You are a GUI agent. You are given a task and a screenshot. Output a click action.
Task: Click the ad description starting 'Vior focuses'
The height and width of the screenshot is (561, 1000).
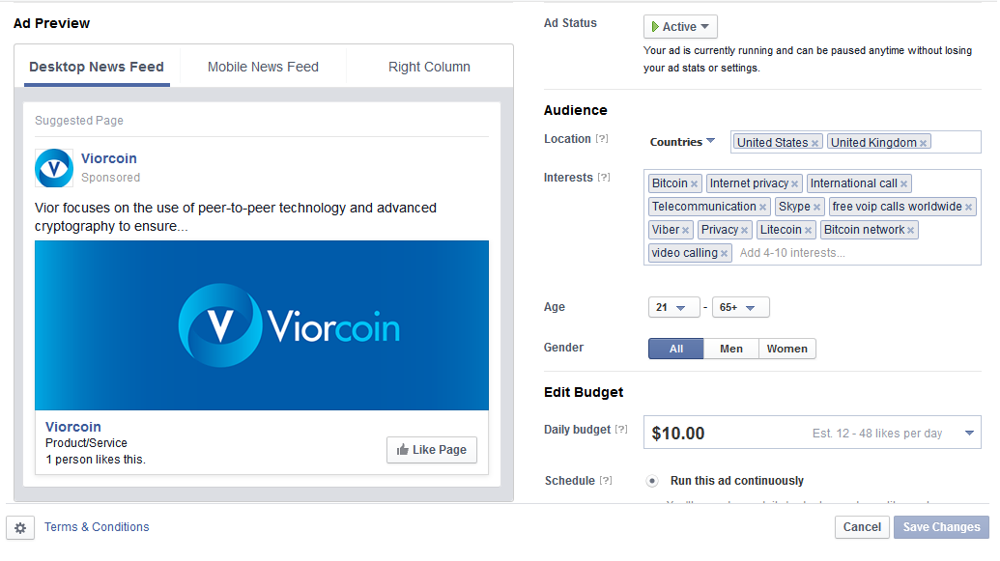(236, 217)
